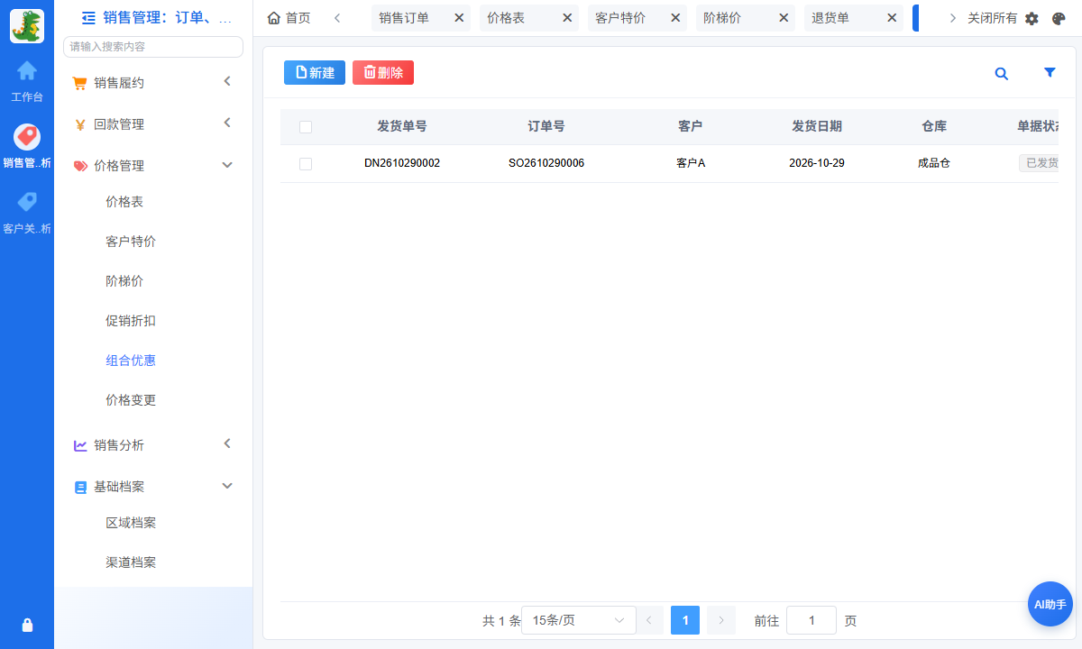Focus the sidebar search input field
This screenshot has height=649, width=1082.
(x=153, y=47)
